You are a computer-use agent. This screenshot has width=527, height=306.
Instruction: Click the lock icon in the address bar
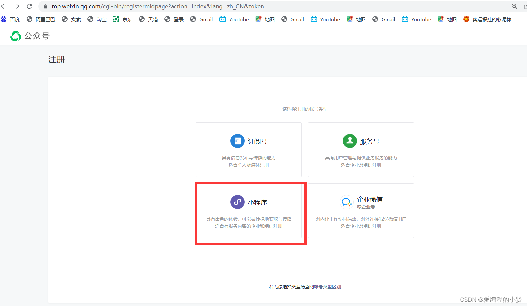(45, 6)
